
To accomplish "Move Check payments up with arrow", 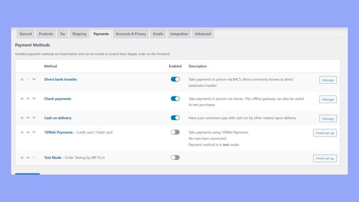I will click(x=28, y=98).
